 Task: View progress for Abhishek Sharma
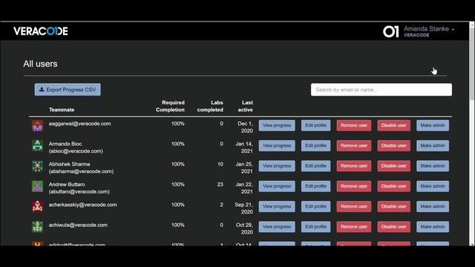pyautogui.click(x=277, y=166)
